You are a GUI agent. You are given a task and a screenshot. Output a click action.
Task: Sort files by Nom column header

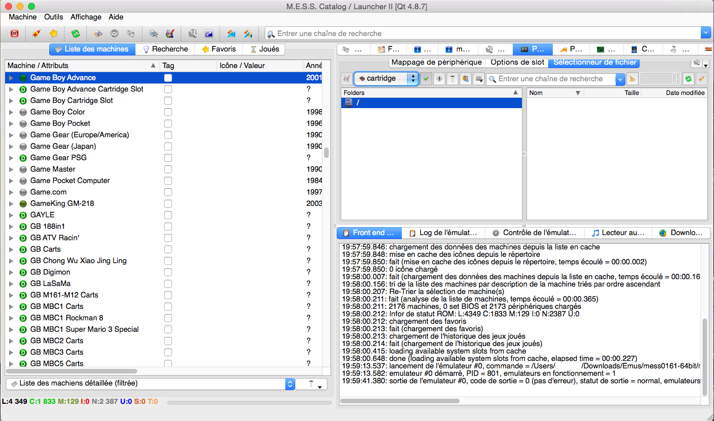pos(555,93)
